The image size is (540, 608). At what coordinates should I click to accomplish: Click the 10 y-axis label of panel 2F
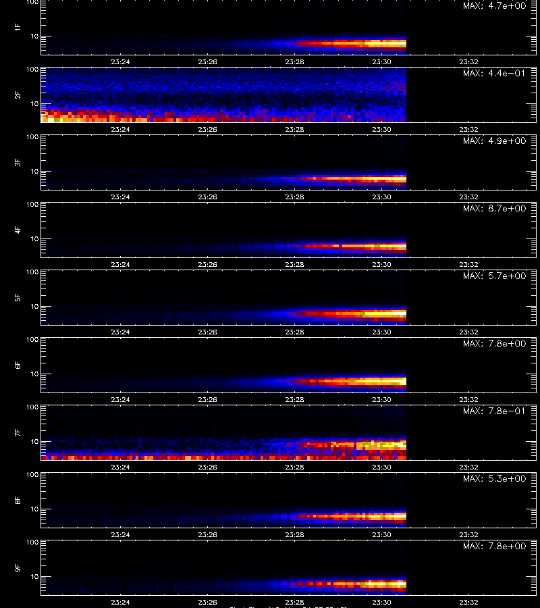(34, 104)
